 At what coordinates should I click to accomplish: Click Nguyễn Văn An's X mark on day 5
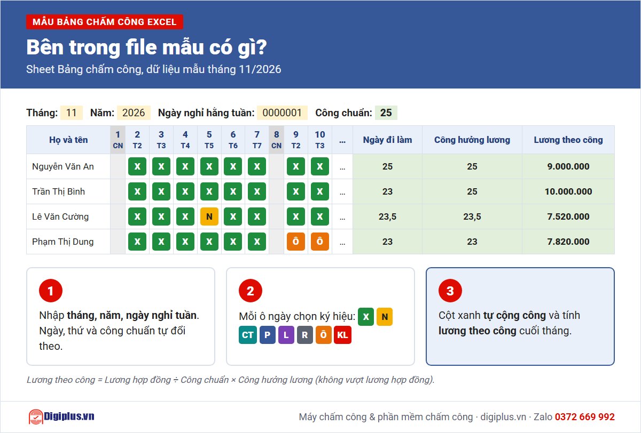pyautogui.click(x=209, y=166)
